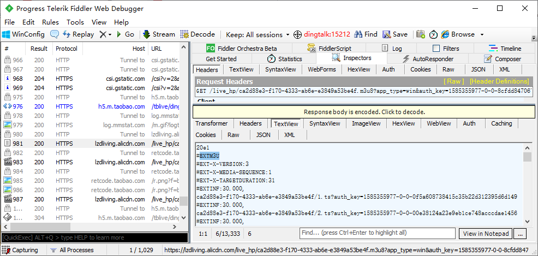Click the Header Definitions link
The width and height of the screenshot is (538, 256).
point(499,81)
